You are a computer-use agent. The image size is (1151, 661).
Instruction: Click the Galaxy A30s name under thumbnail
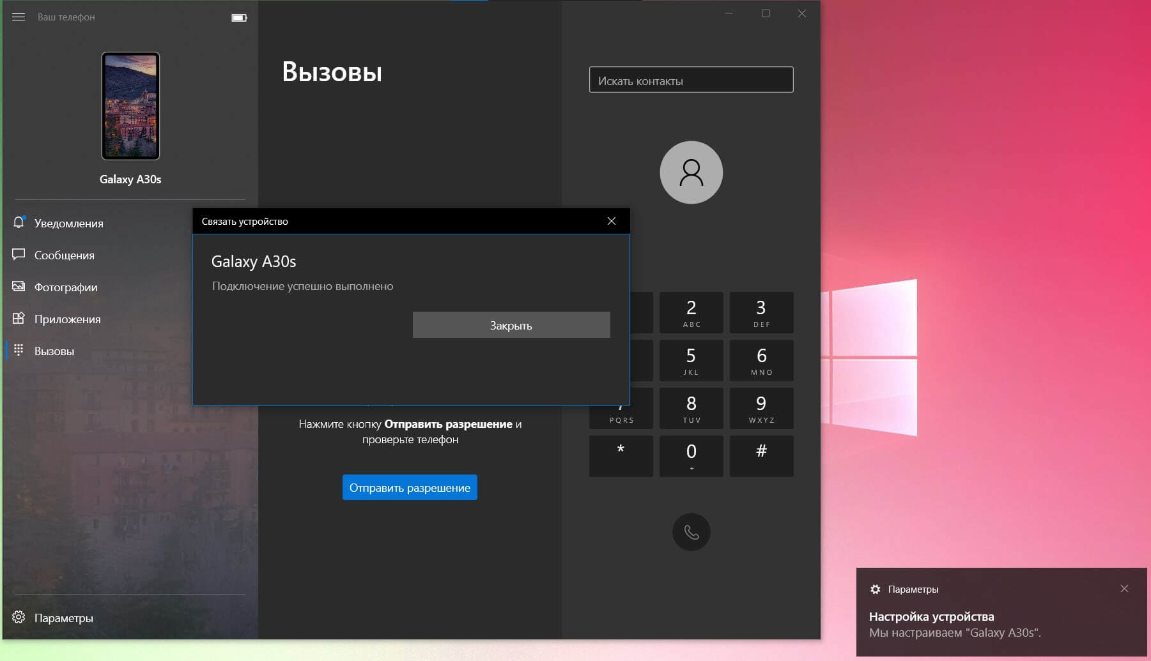(130, 179)
